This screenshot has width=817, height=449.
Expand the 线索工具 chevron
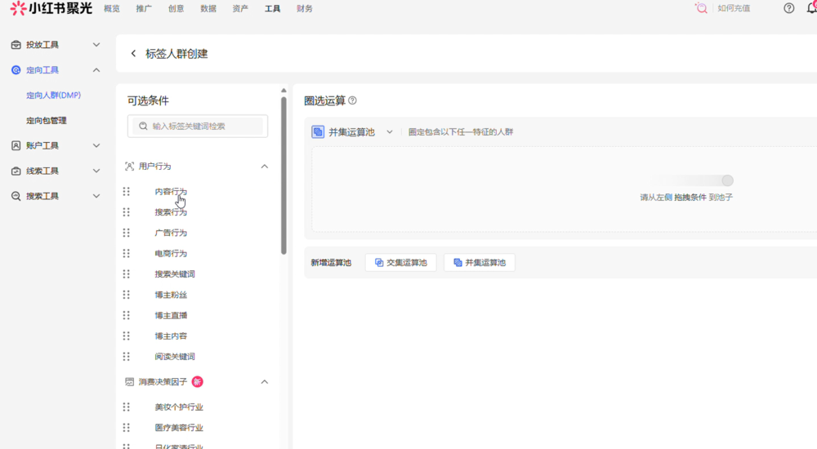96,171
